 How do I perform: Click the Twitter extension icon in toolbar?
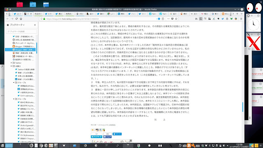(x=223, y=19)
